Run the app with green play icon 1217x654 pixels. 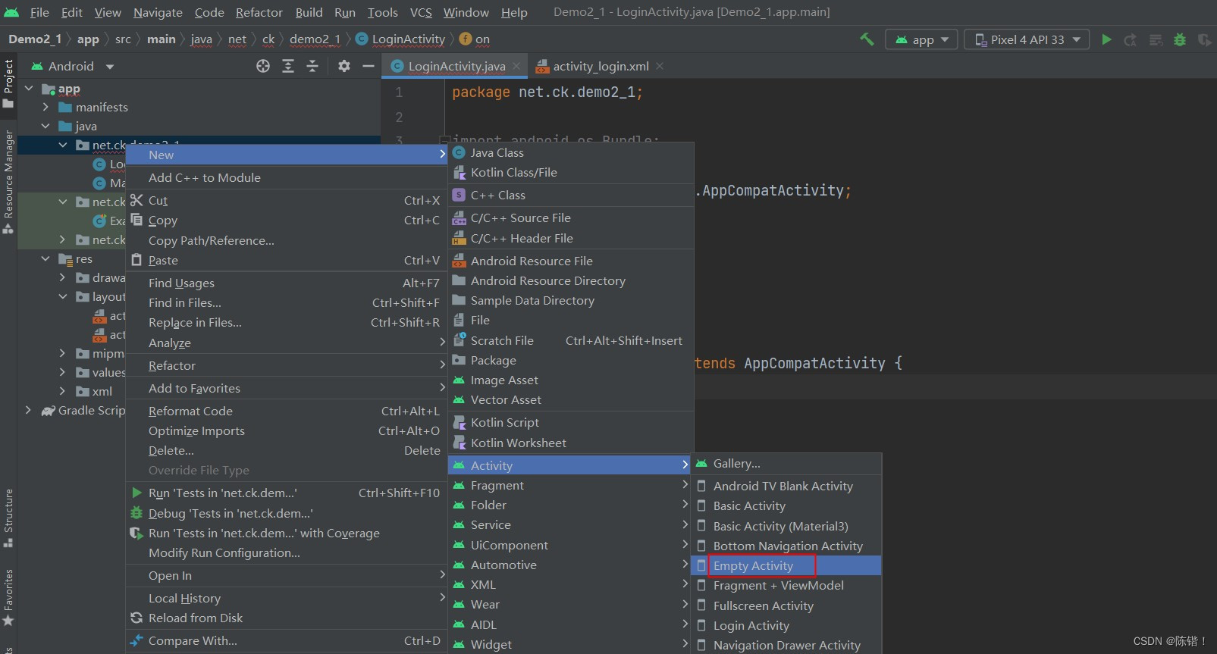(x=1106, y=39)
